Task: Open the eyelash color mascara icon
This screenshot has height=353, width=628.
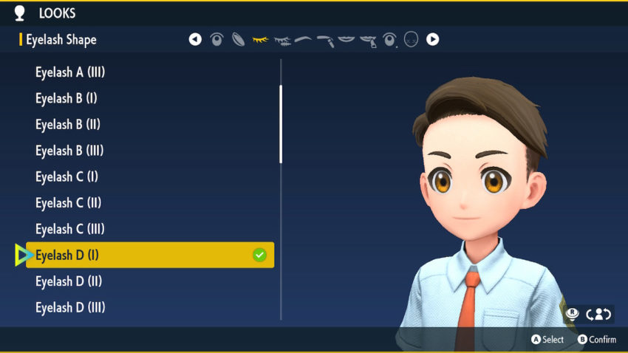Action: [x=282, y=41]
